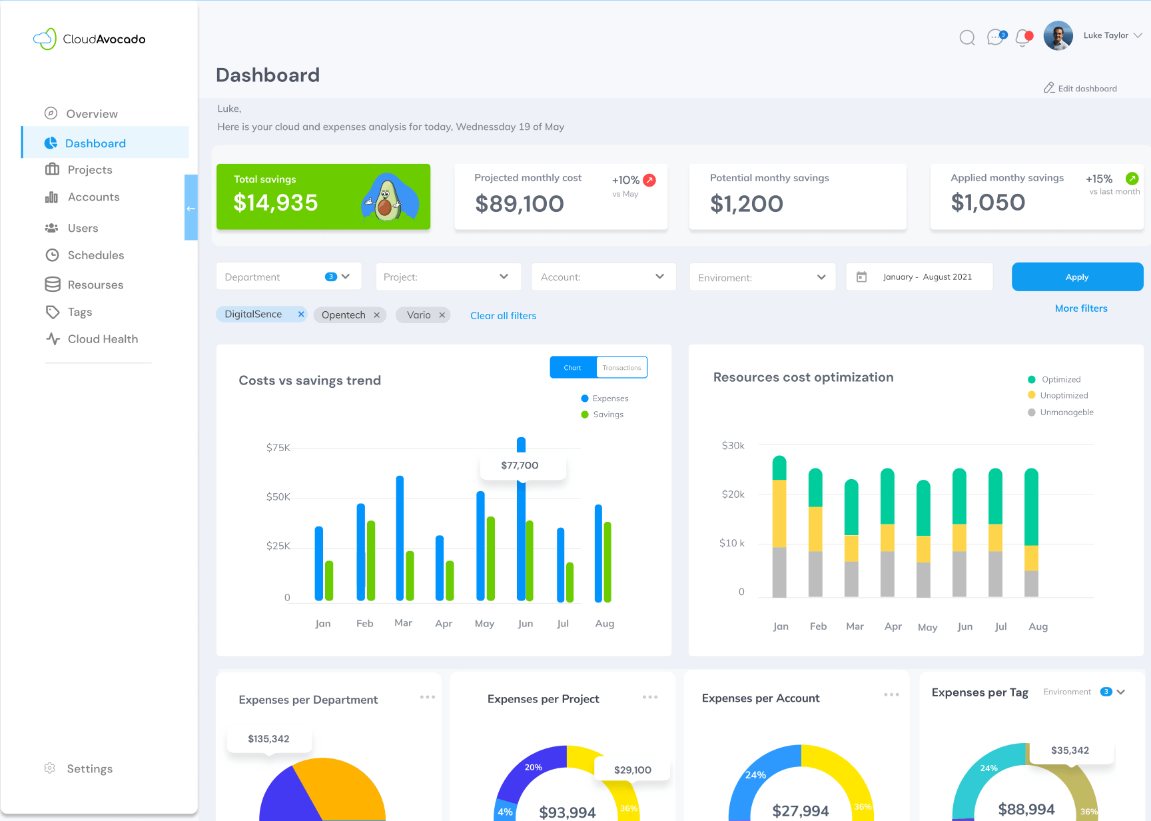
Task: Go to Projects in the sidebar
Action: coord(89,170)
